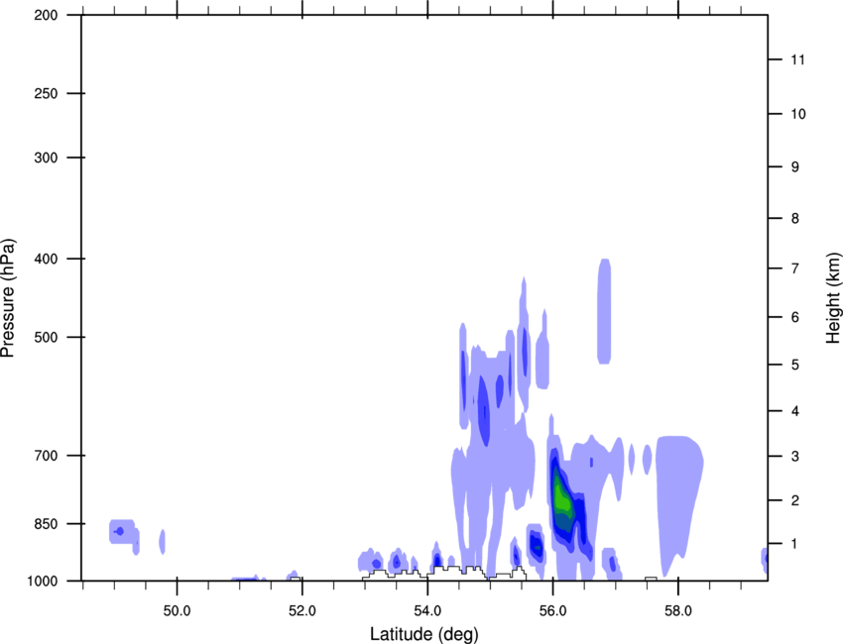Pick the height label 9 km
843x644 pixels.
point(795,167)
